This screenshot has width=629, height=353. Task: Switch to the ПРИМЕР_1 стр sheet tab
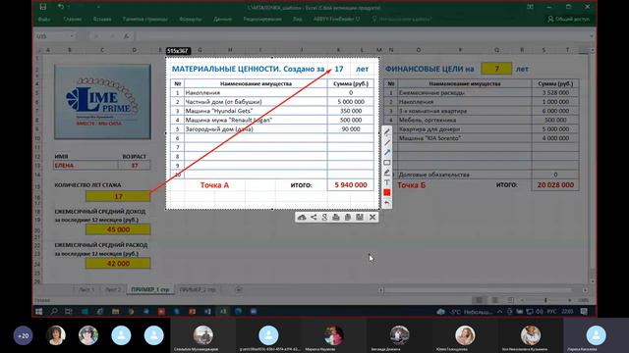pyautogui.click(x=150, y=289)
